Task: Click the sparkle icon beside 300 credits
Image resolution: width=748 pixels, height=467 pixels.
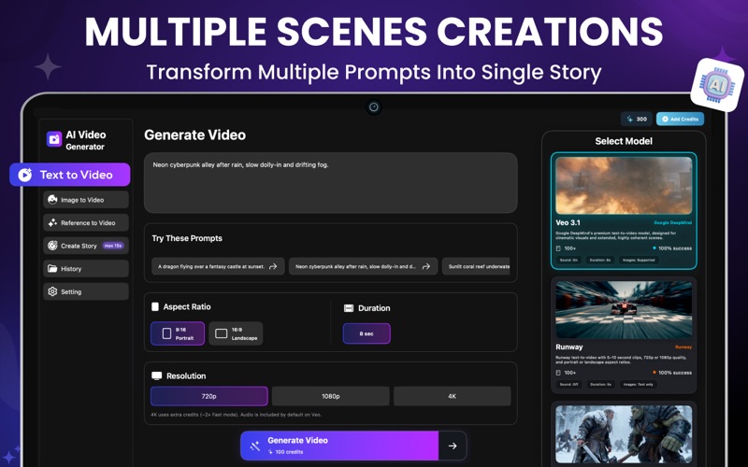Action: (629, 120)
